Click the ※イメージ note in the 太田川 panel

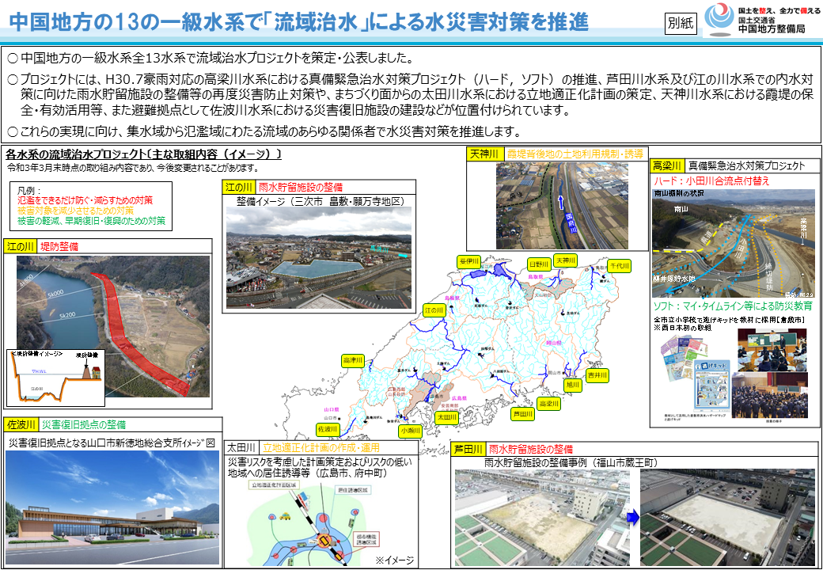tap(394, 560)
